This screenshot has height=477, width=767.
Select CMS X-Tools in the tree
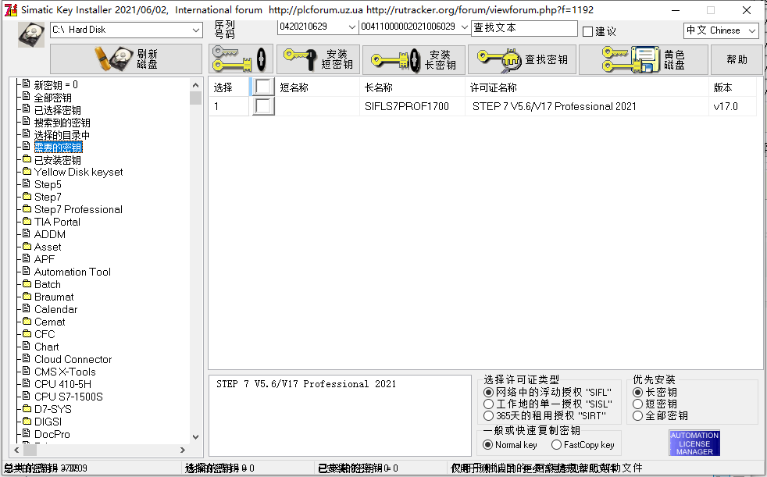coord(65,372)
